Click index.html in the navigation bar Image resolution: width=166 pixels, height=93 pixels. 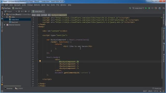tap(17, 8)
